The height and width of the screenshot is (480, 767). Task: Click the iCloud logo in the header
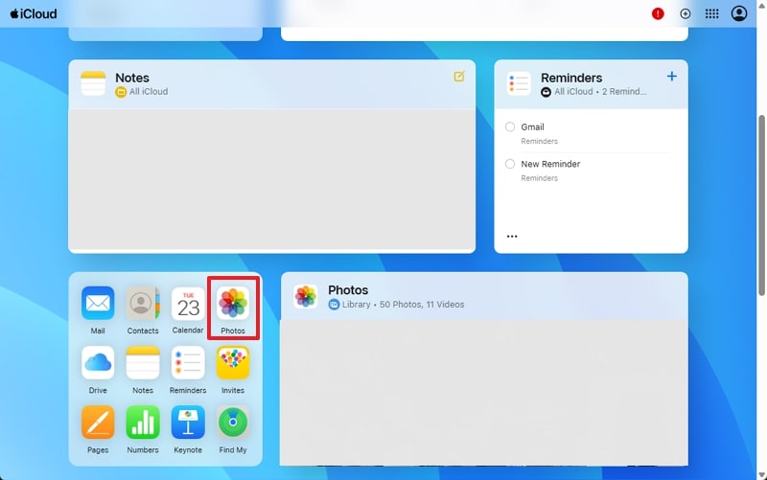(x=34, y=13)
